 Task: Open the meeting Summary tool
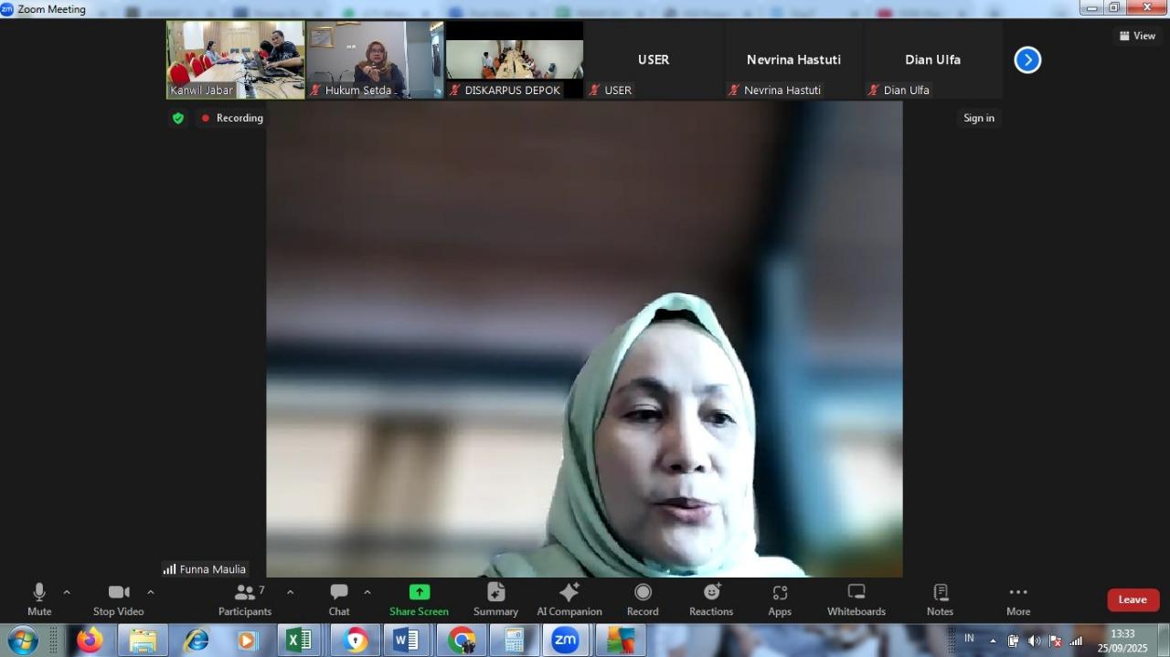(495, 599)
